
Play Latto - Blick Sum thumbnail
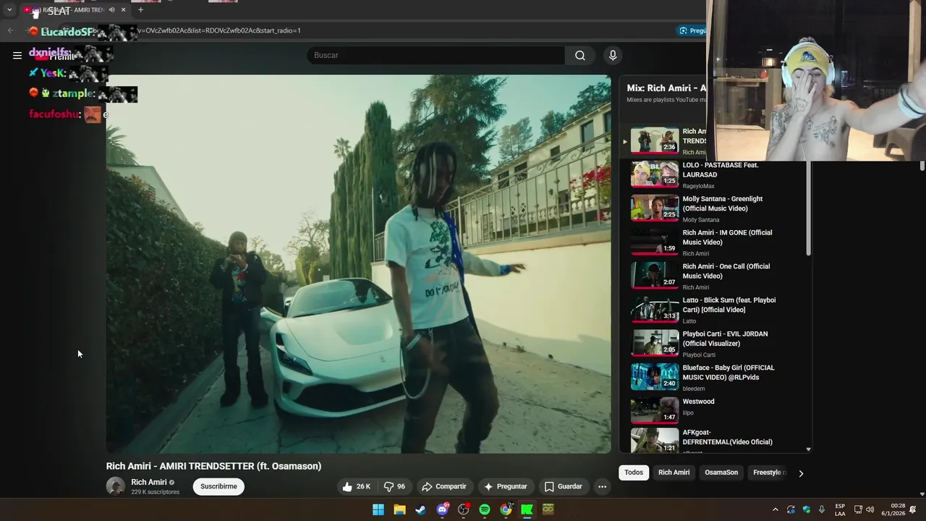655,309
